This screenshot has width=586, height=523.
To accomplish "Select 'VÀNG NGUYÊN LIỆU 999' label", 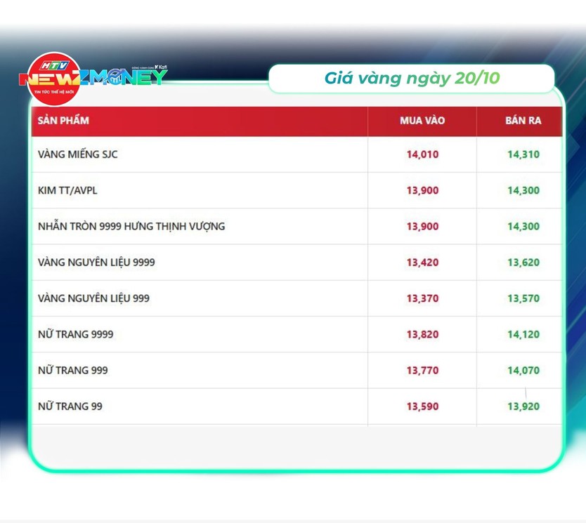I will pyautogui.click(x=94, y=298).
